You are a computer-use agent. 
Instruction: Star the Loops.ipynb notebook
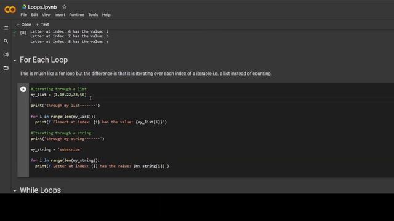click(x=64, y=7)
